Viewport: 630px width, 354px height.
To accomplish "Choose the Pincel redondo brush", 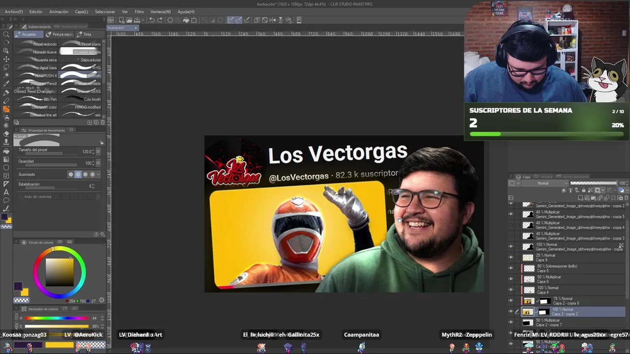I will pyautogui.click(x=36, y=44).
